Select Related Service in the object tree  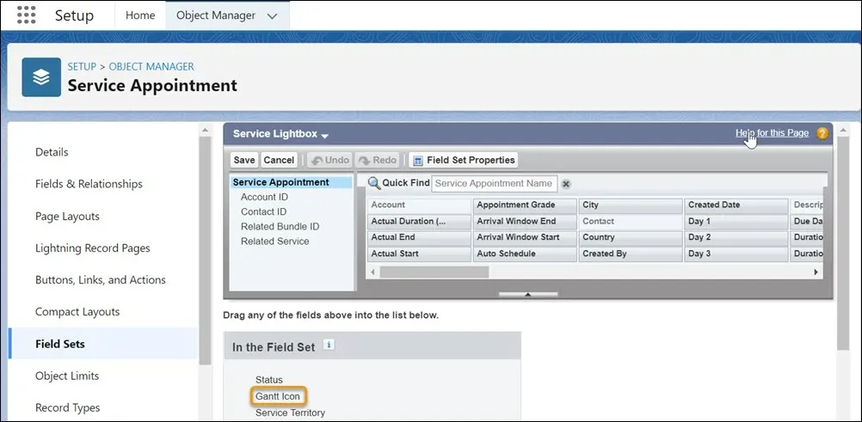(275, 242)
